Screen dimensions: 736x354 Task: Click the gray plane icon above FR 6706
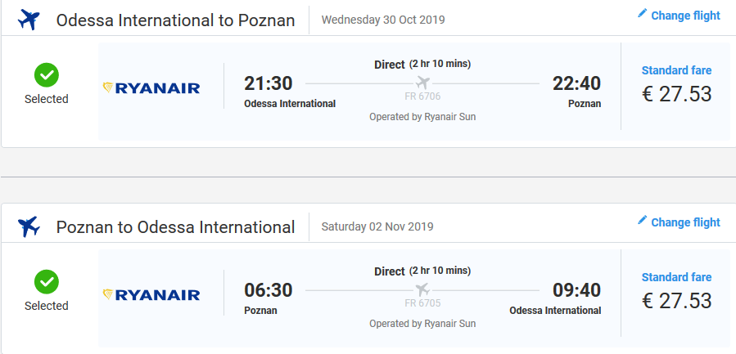[422, 83]
